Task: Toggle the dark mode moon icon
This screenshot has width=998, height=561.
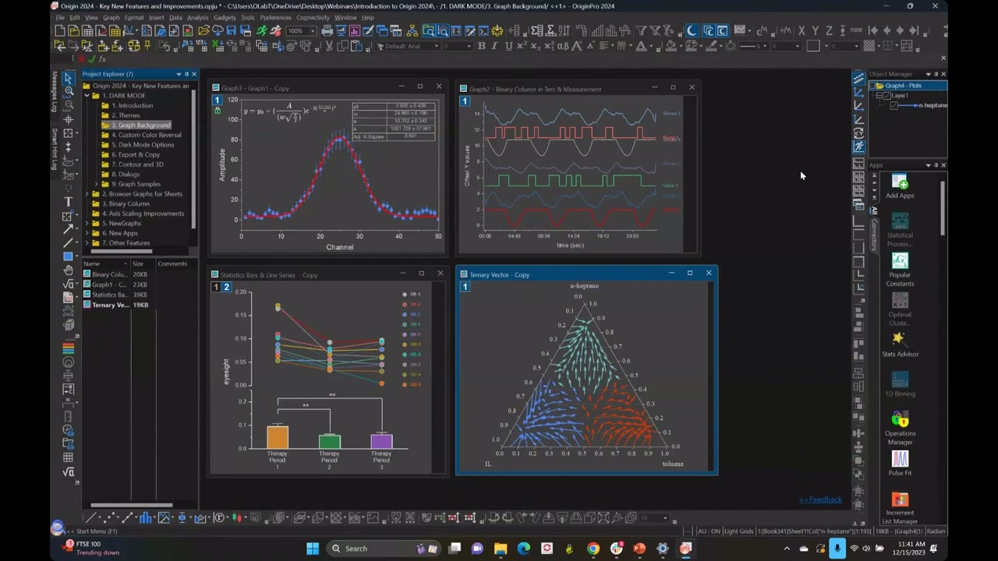Action: click(692, 31)
